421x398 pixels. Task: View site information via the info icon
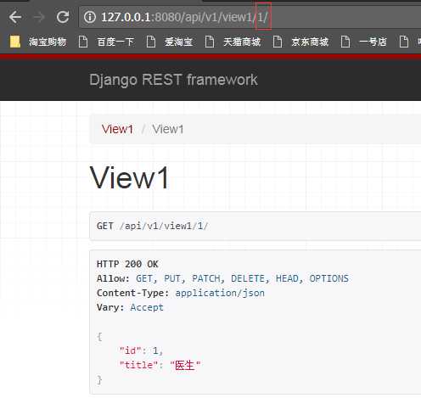tap(90, 17)
